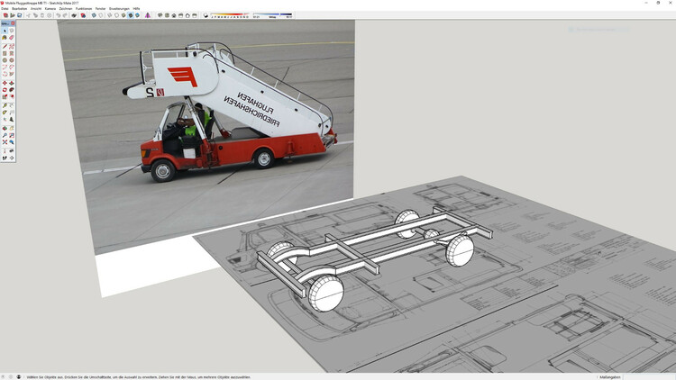Choose the Line drawing tool

pos(5,46)
